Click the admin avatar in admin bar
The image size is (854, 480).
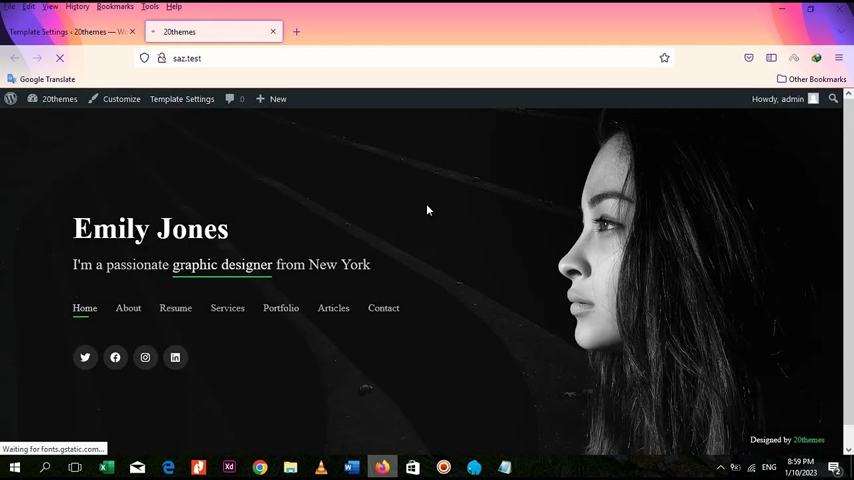coord(813,99)
